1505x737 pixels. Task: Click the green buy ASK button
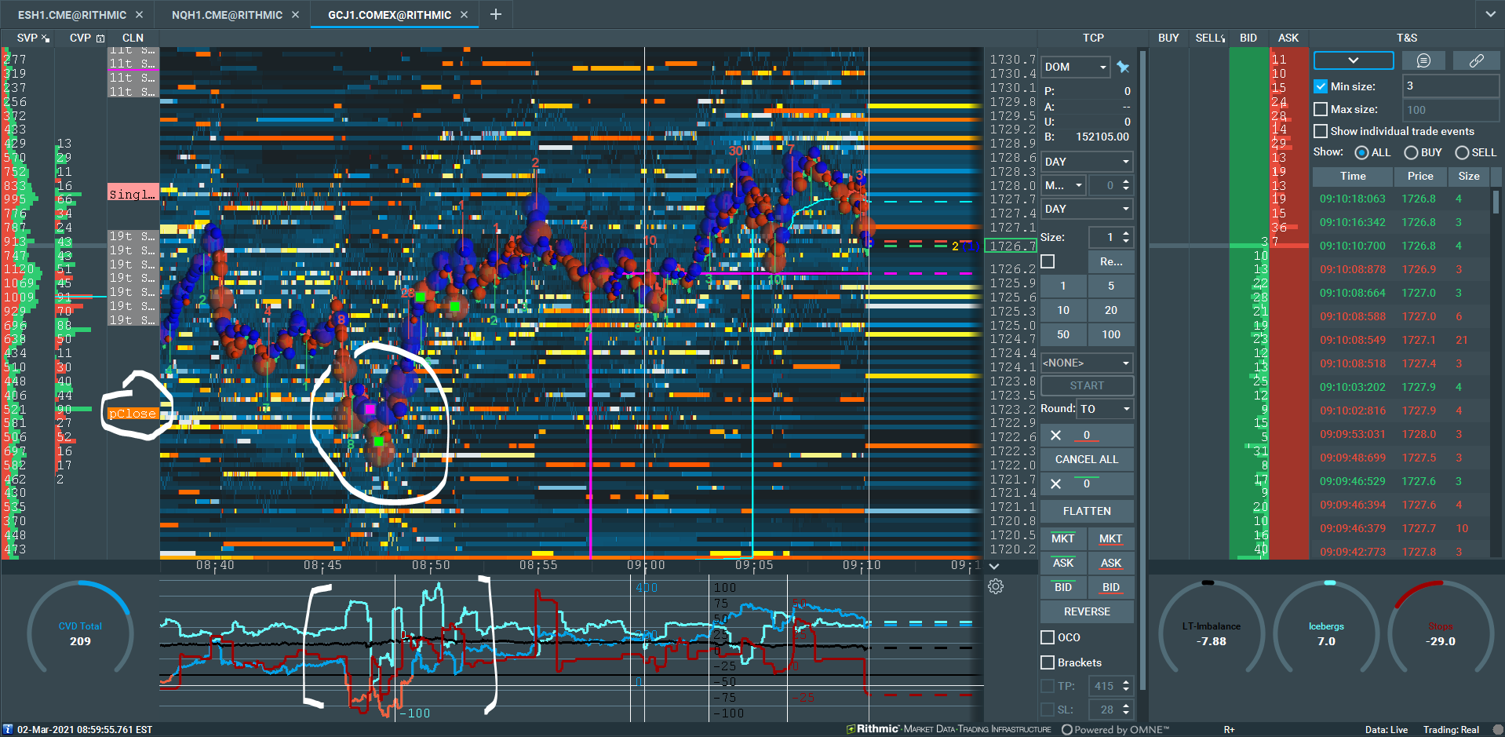[1063, 563]
